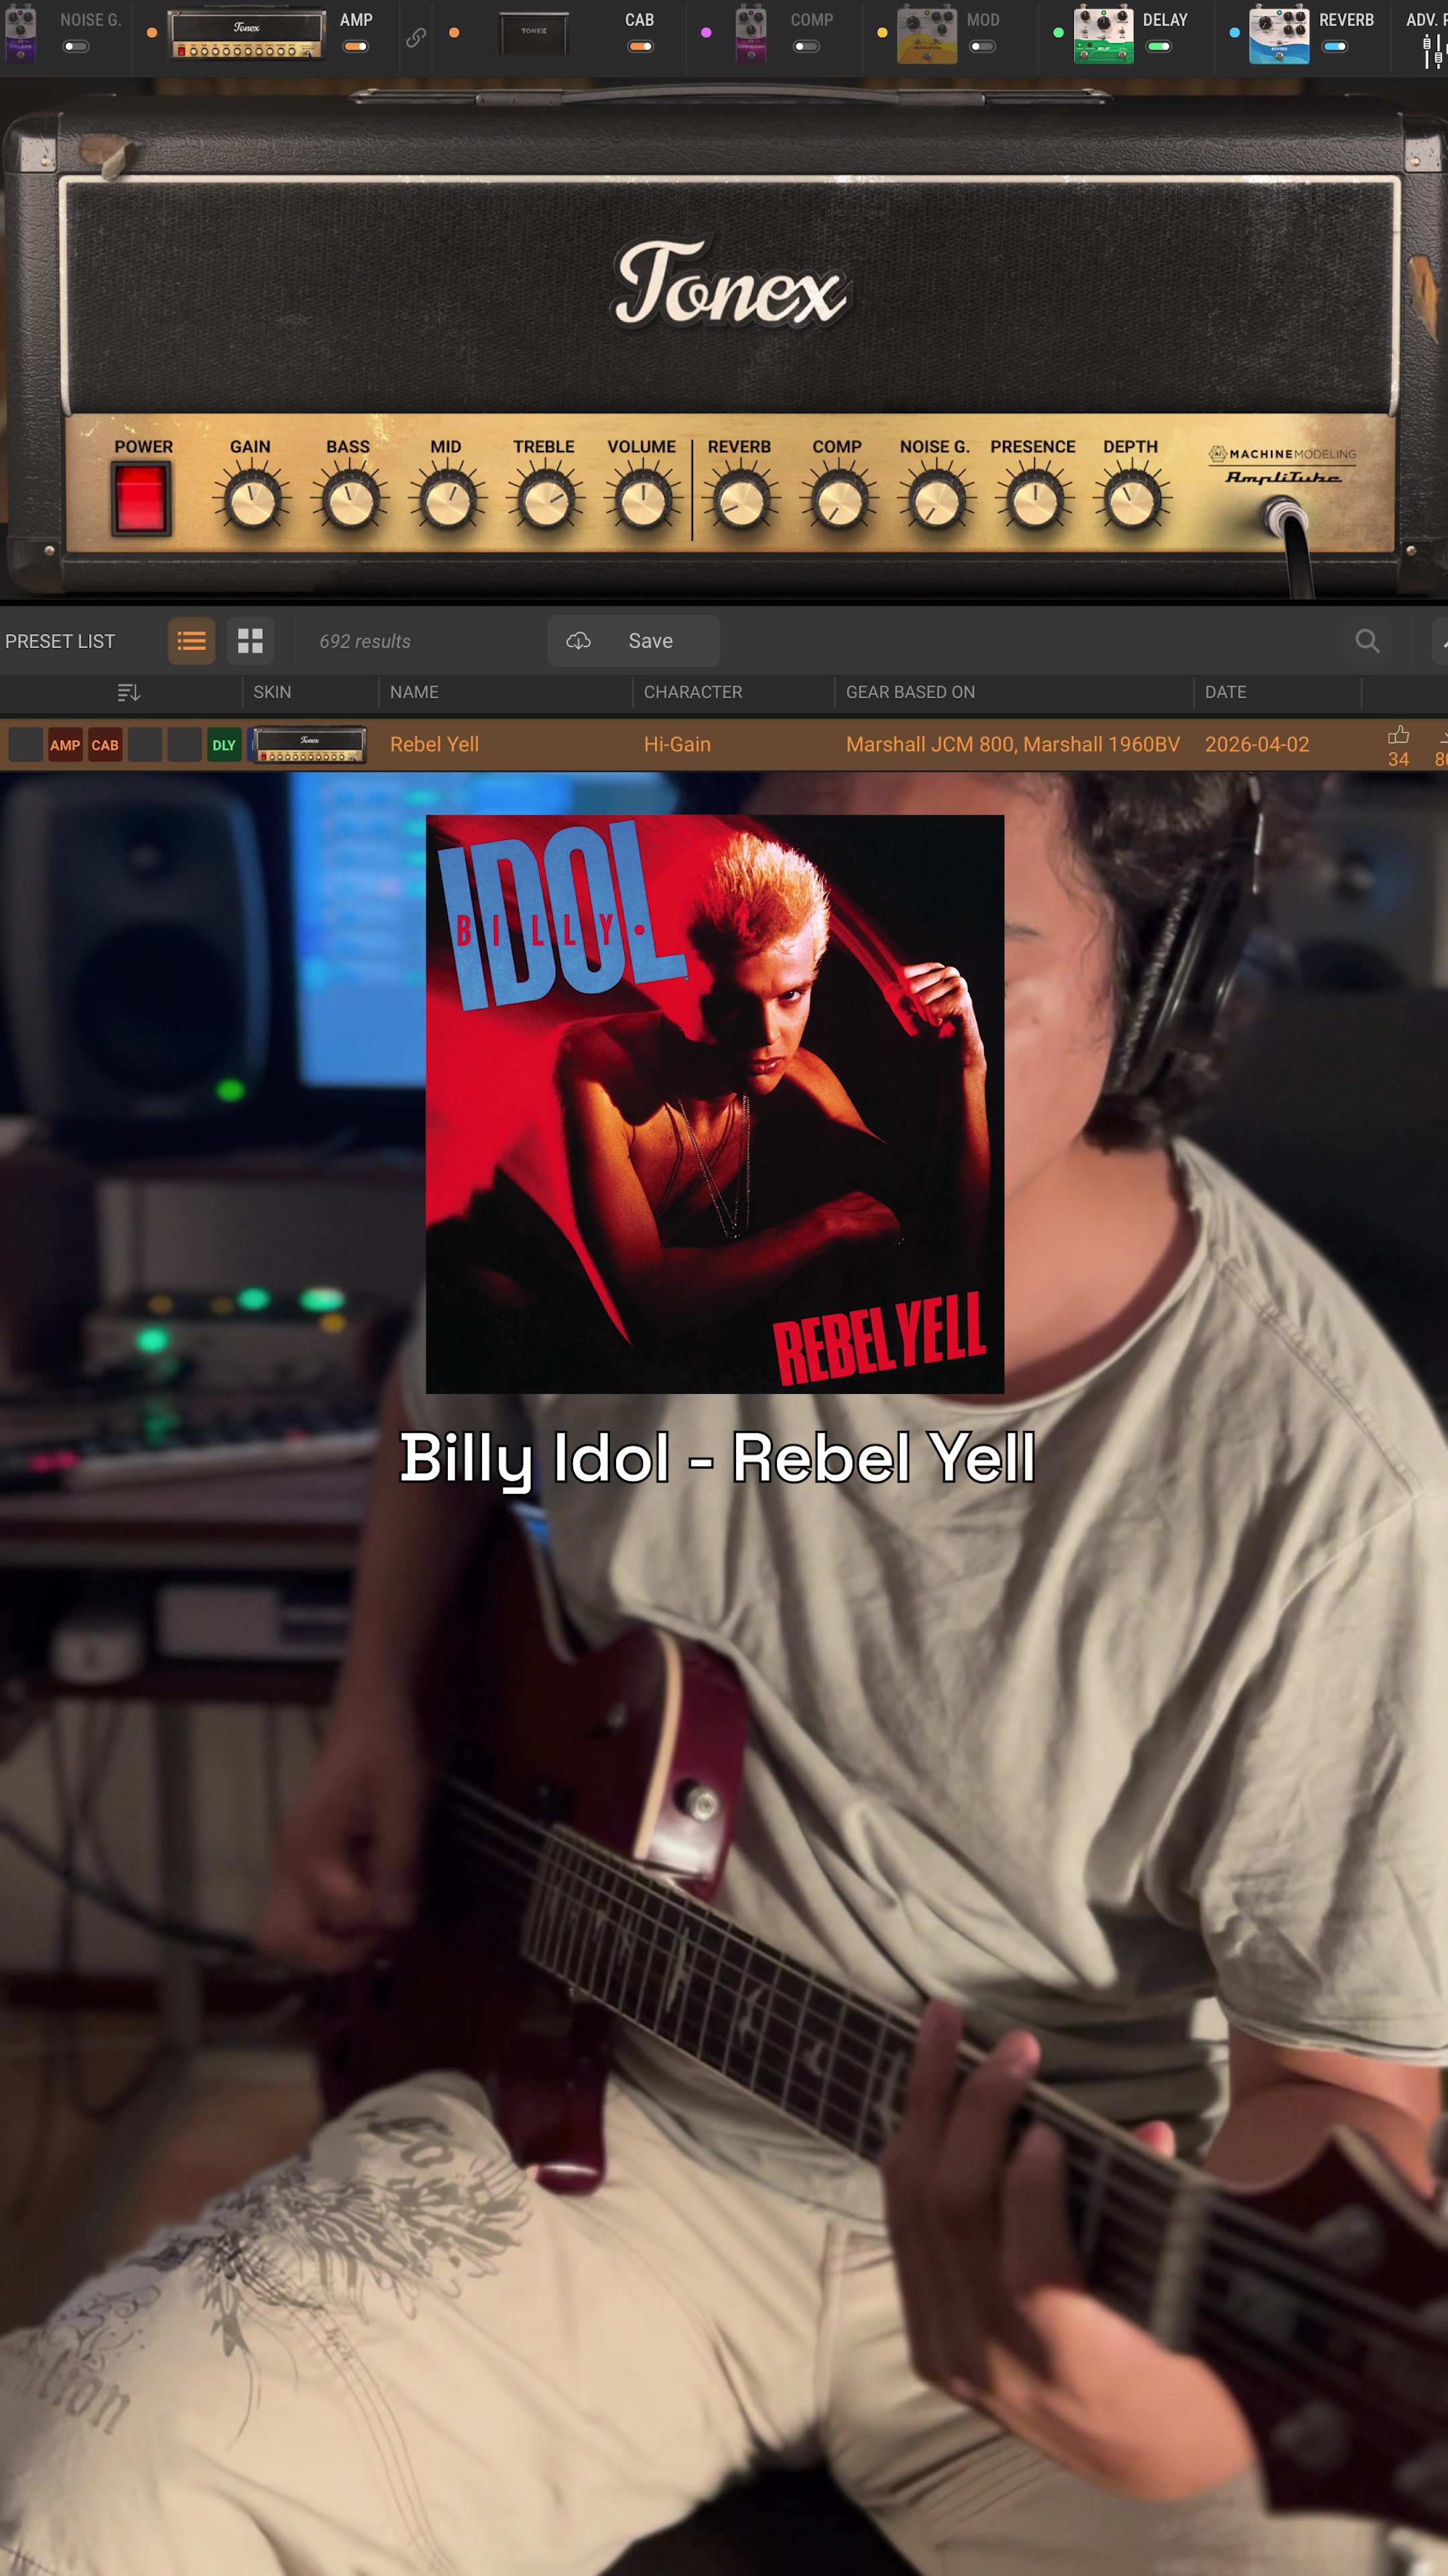Toggle the REVERB pedal on/off switch
Image resolution: width=1448 pixels, height=2576 pixels.
(x=1334, y=46)
